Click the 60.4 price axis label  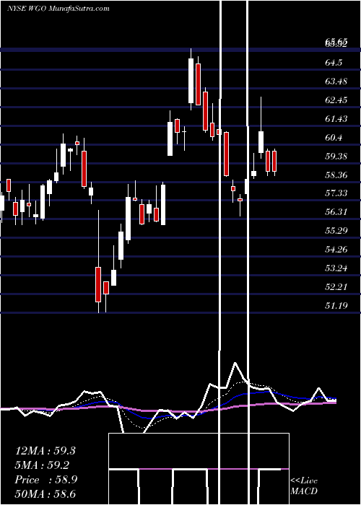(x=334, y=138)
